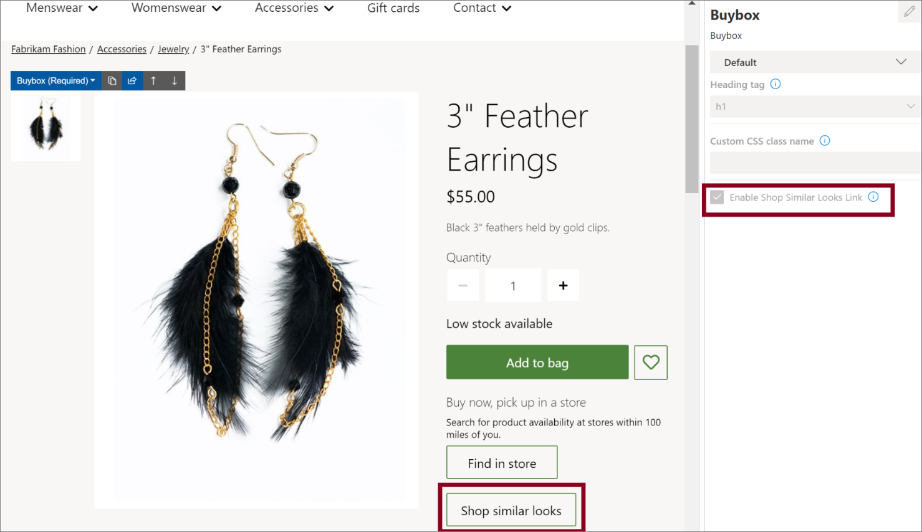922x532 pixels.
Task: Click the pencil edit icon in Buybox panel
Action: (910, 11)
